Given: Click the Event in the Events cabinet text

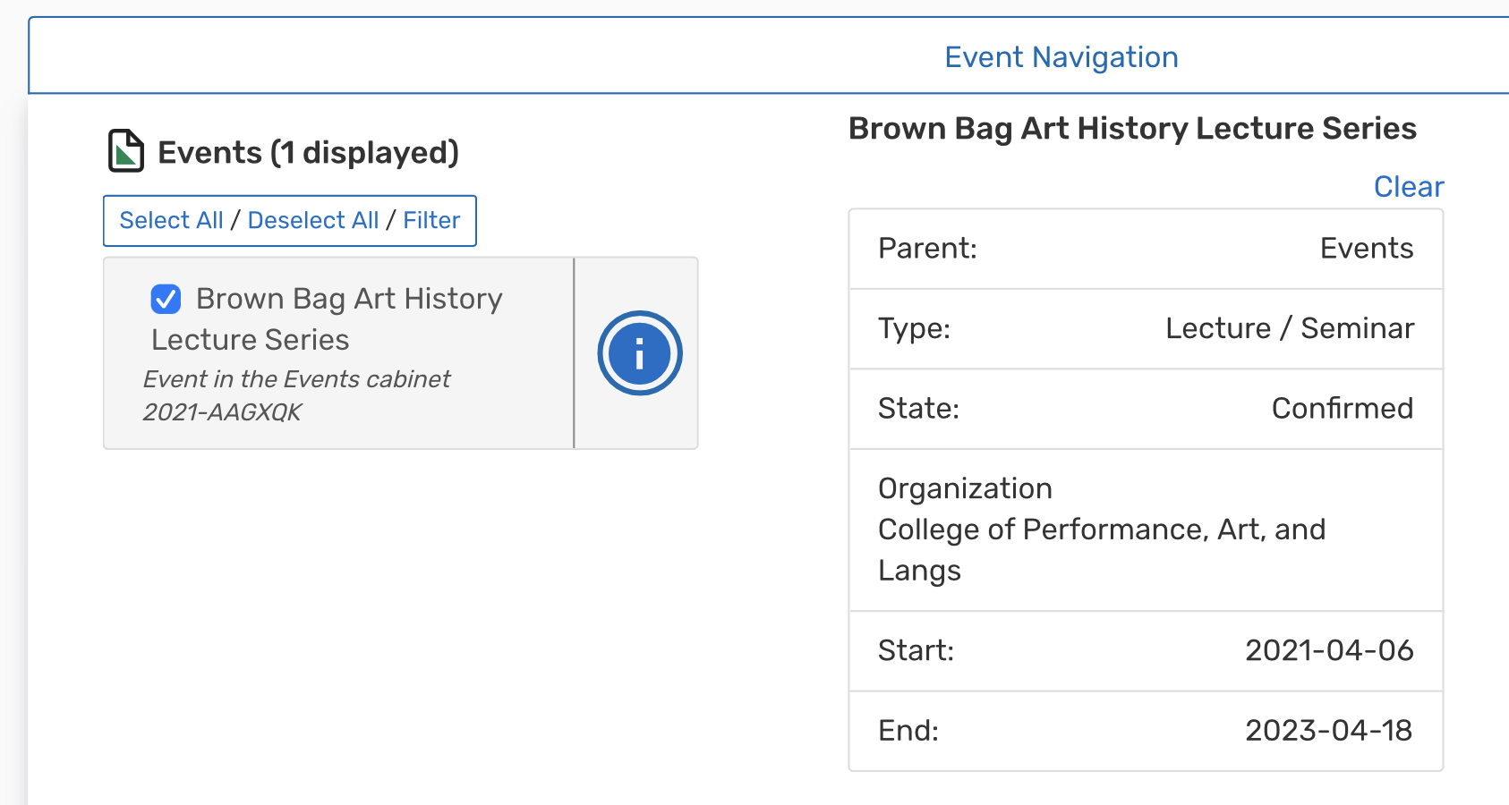Looking at the screenshot, I should tap(296, 379).
